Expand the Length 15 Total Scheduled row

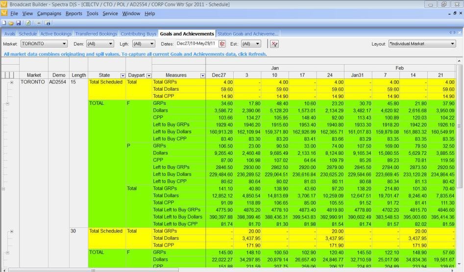click(12, 82)
